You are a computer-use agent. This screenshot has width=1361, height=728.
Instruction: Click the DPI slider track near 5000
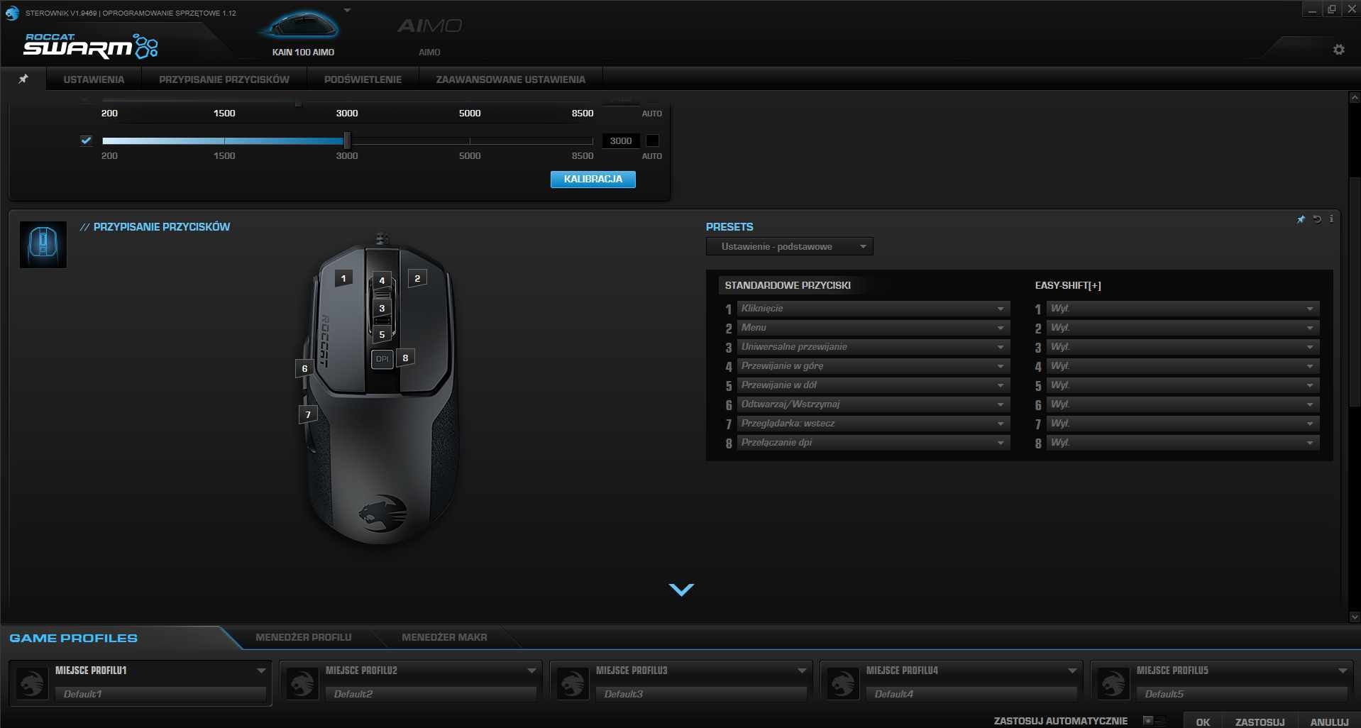tap(470, 140)
